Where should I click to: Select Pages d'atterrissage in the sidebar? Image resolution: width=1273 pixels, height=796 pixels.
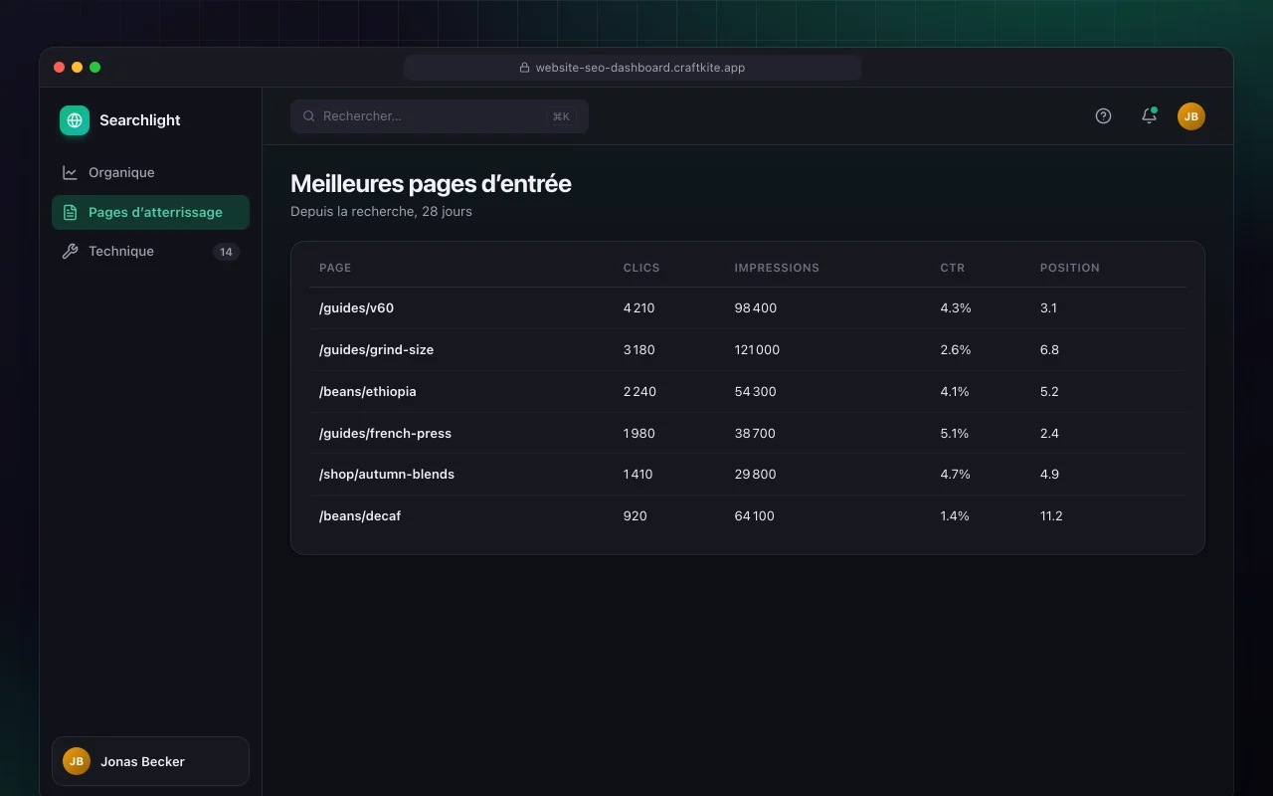click(x=150, y=212)
